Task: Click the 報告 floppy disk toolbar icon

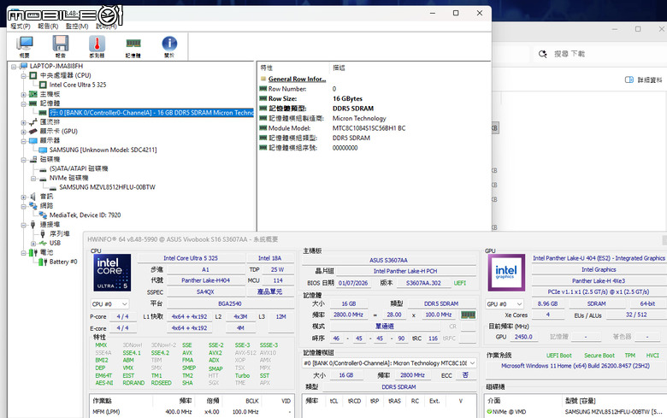Action: (61, 46)
